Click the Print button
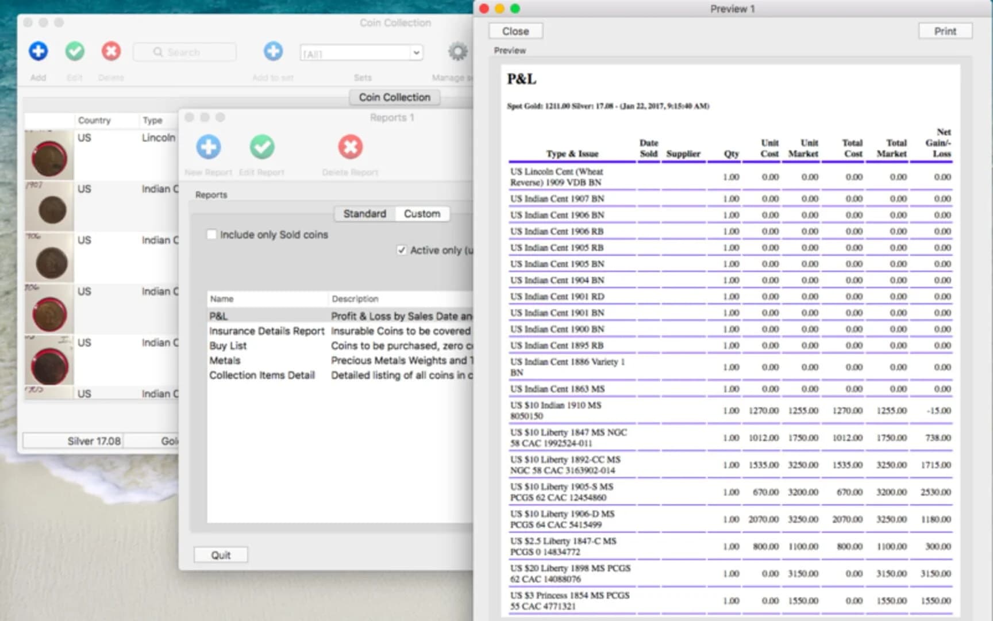Screen dimensions: 993x621 [944, 30]
